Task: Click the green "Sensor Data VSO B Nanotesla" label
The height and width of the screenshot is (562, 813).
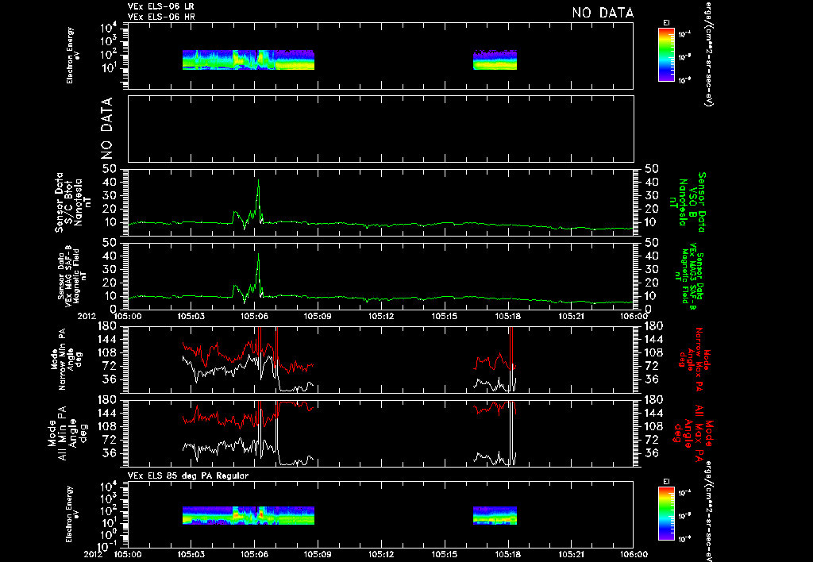Action: coord(688,202)
